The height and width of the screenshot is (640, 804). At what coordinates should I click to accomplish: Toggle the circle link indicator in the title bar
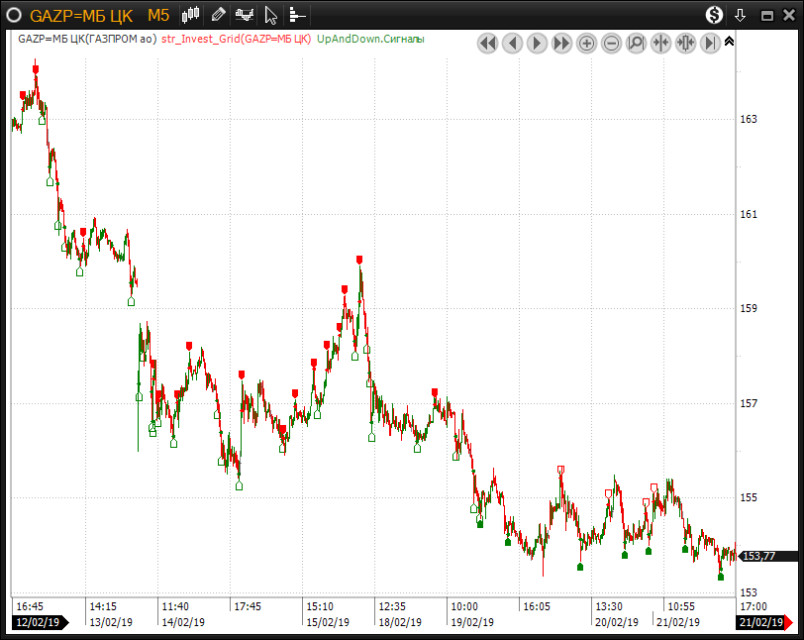click(15, 15)
